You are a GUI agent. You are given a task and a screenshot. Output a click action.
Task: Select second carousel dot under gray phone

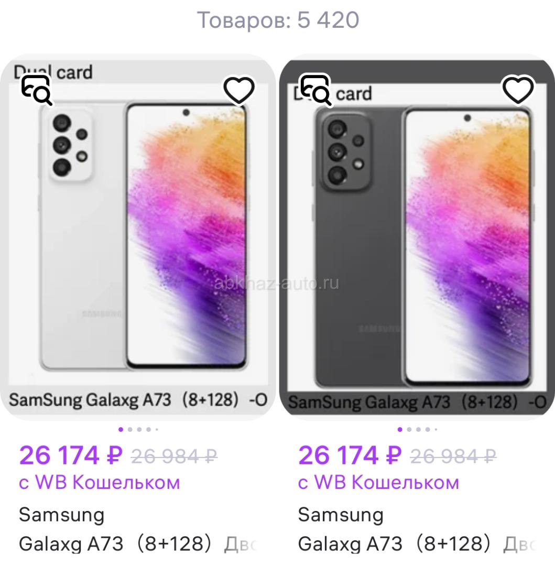[x=409, y=430]
